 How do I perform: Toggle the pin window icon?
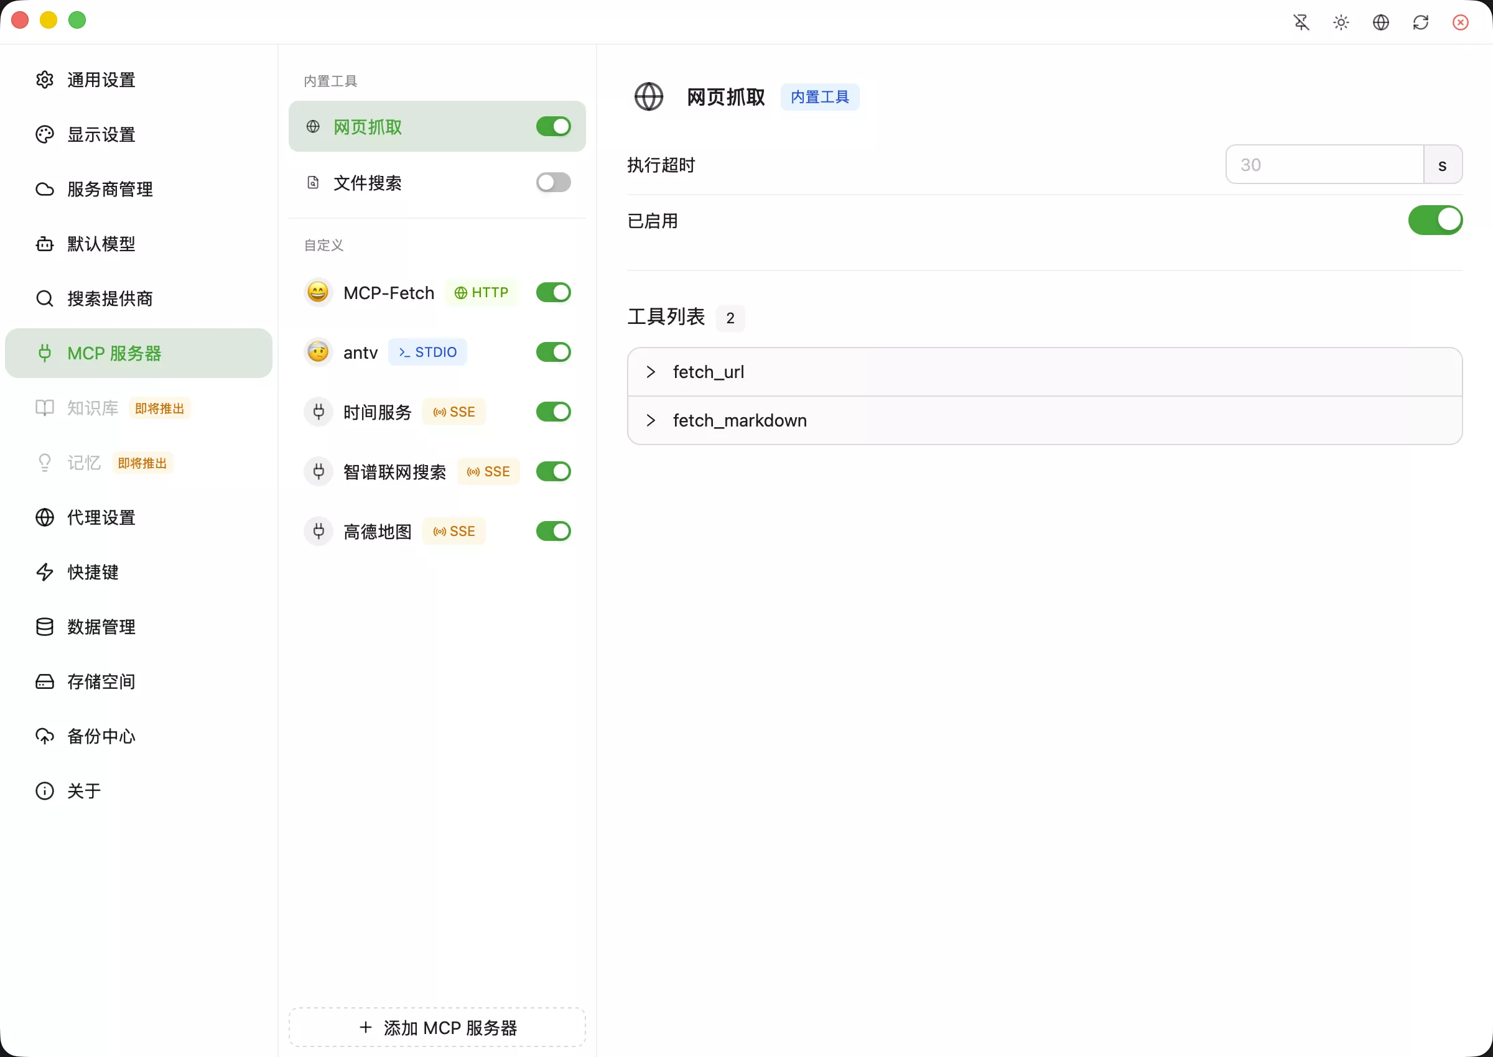(x=1301, y=22)
